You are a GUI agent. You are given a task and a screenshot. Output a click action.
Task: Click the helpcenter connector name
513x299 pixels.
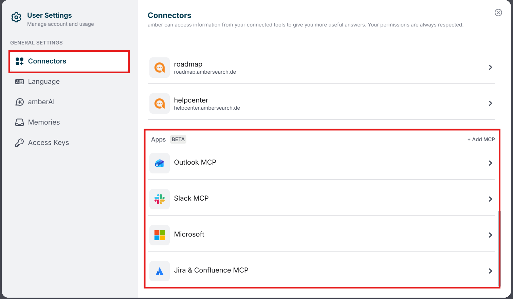point(191,100)
